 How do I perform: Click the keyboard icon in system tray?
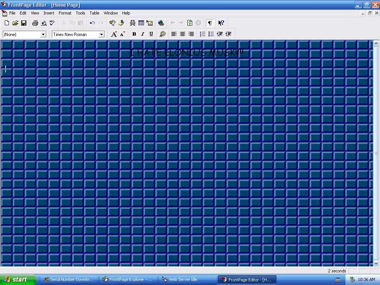[338, 280]
